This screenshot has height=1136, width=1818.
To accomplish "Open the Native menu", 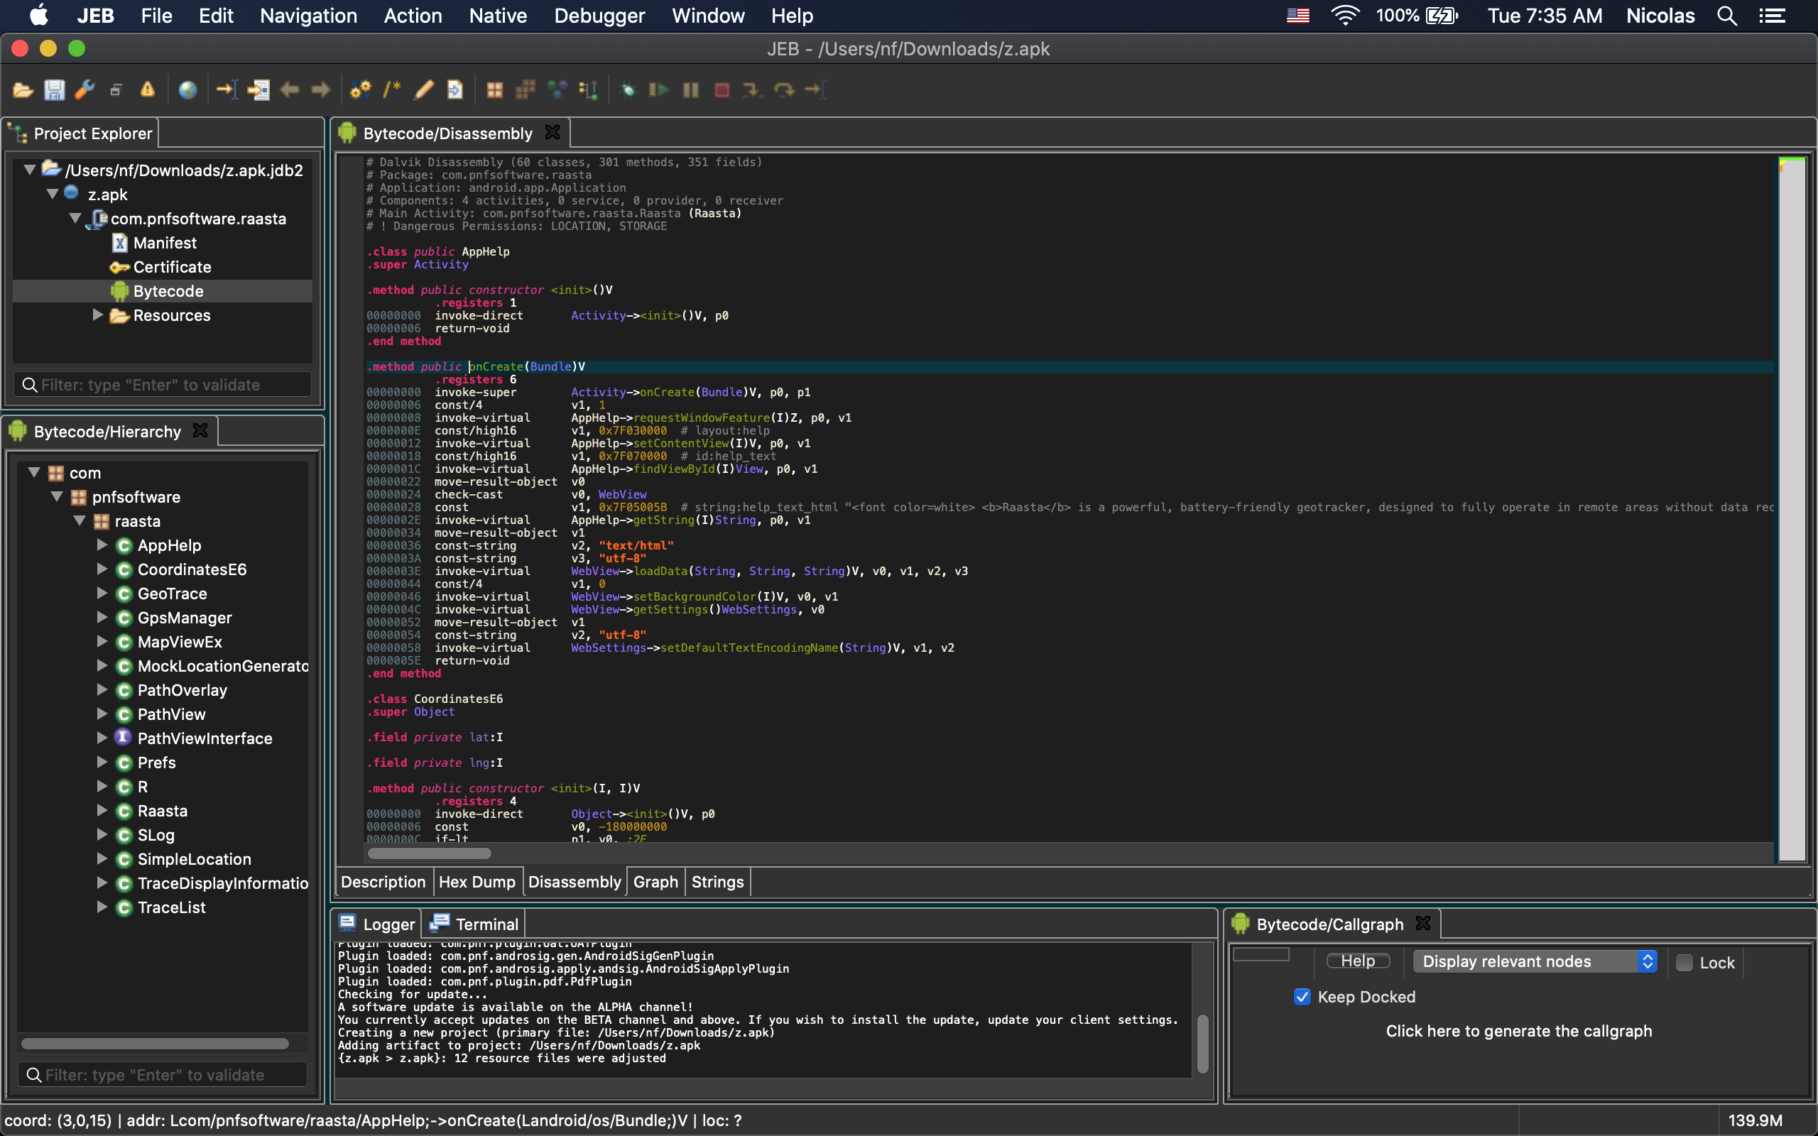I will [x=497, y=16].
